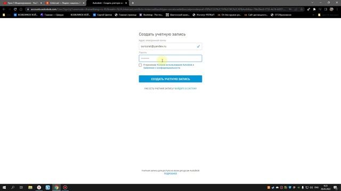Image resolution: width=341 pixels, height=191 pixels.
Task: Switch to the YouTube lesson tab
Action: [22, 3]
